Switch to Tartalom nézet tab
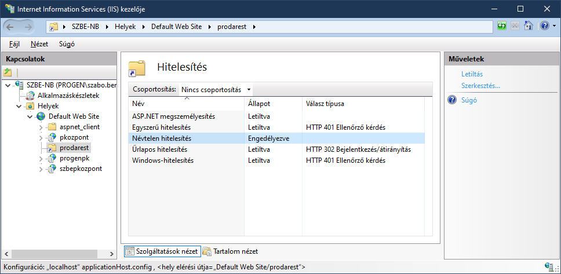561x274 pixels. click(230, 251)
